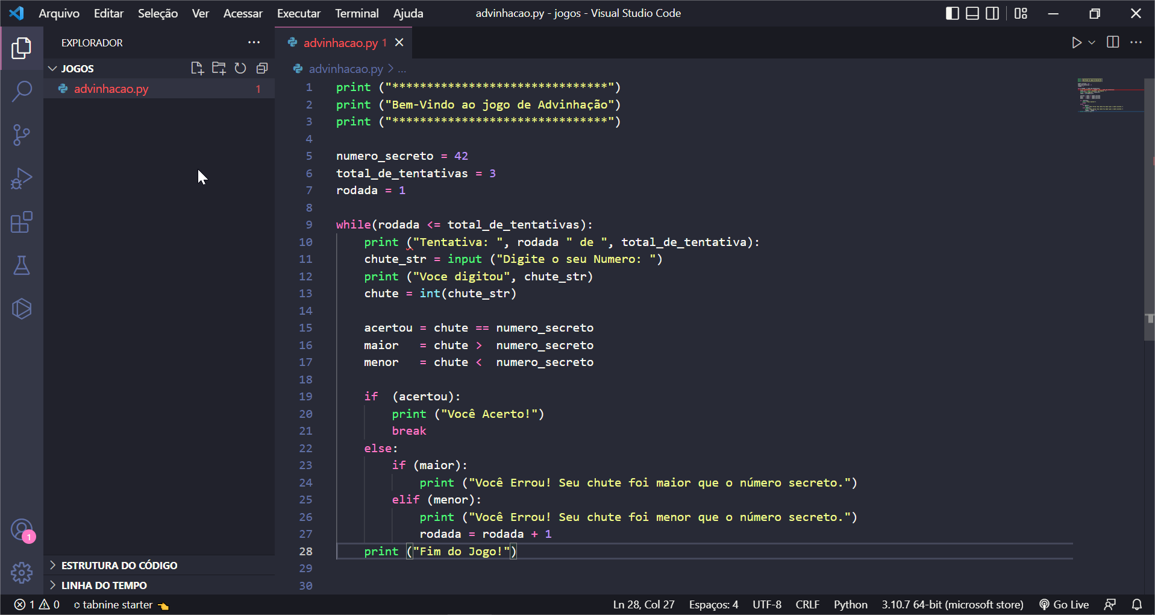This screenshot has height=615, width=1155.
Task: Open the Source Control view icon
Action: point(22,135)
